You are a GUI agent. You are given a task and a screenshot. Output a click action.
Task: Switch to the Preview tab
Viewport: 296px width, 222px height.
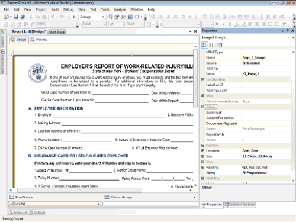(x=39, y=40)
